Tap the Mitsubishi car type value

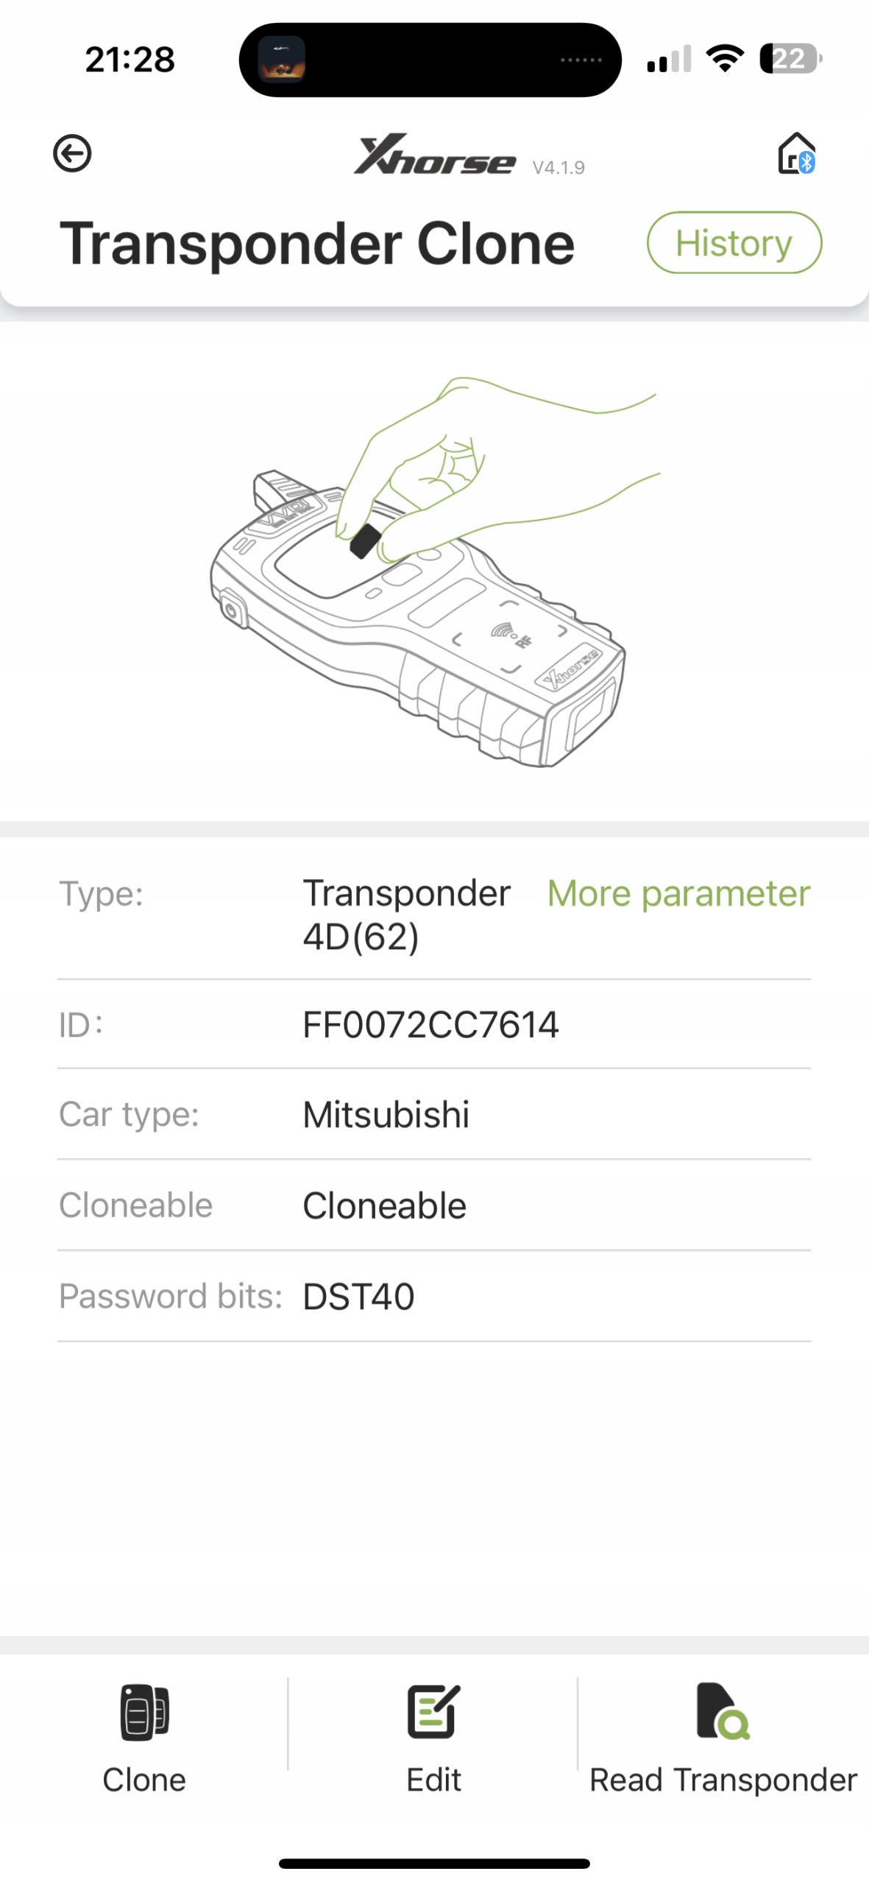tap(386, 1114)
